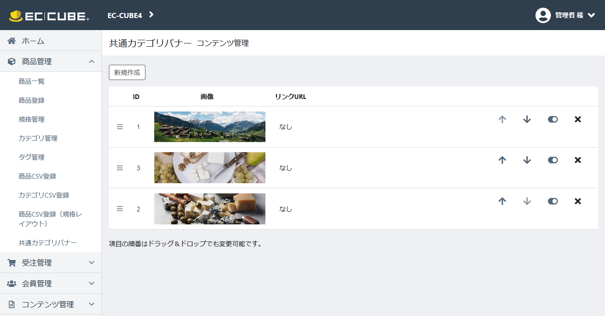Click なし link URL in banner ID 3 row
This screenshot has width=605, height=316.
point(286,168)
